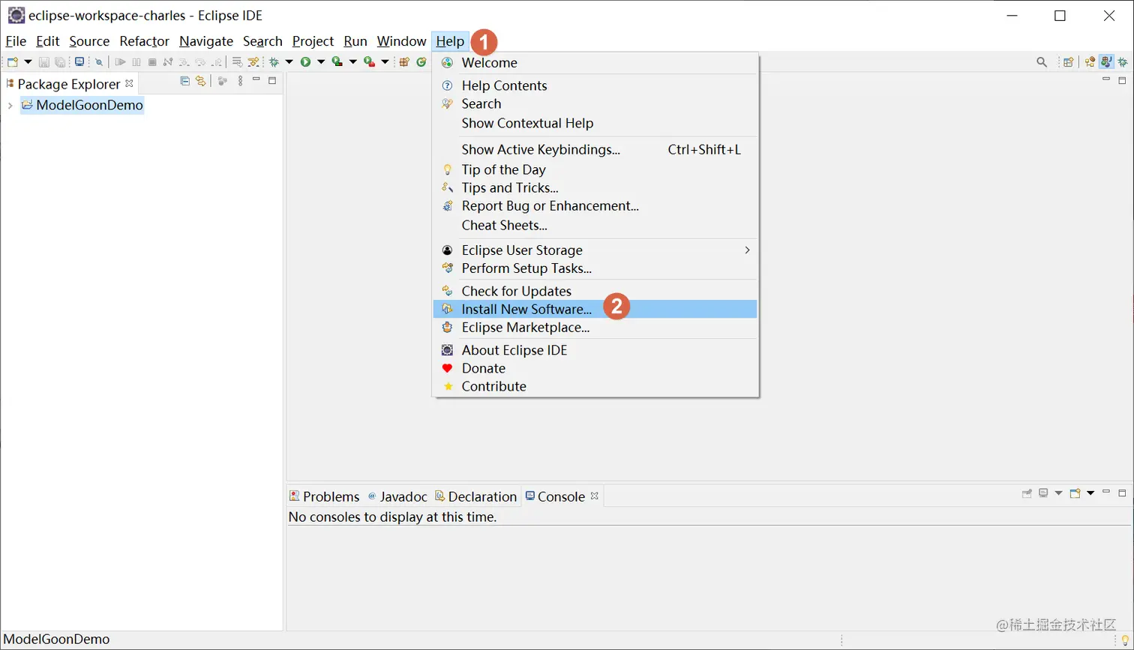Open the Debug icon's dropdown arrow
The height and width of the screenshot is (650, 1134).
pyautogui.click(x=289, y=62)
